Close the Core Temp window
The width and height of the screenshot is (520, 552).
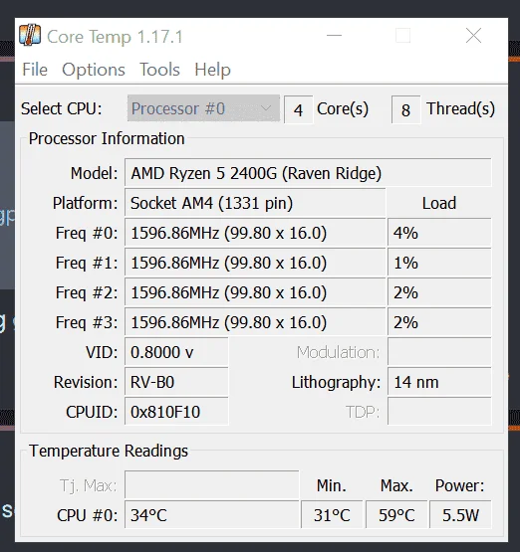click(473, 36)
